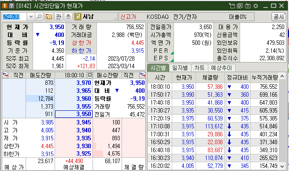
Task: Click the 18:00:10 row in time table
Action: pyautogui.click(x=213, y=87)
